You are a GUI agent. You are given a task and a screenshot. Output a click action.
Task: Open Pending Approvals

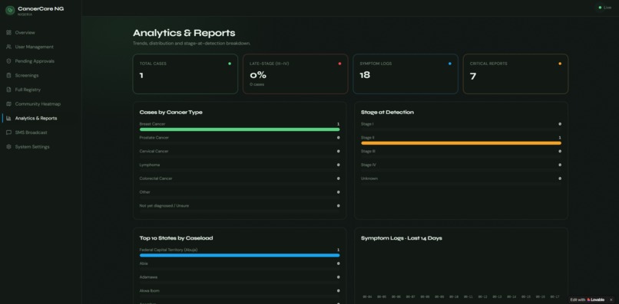(x=41, y=61)
